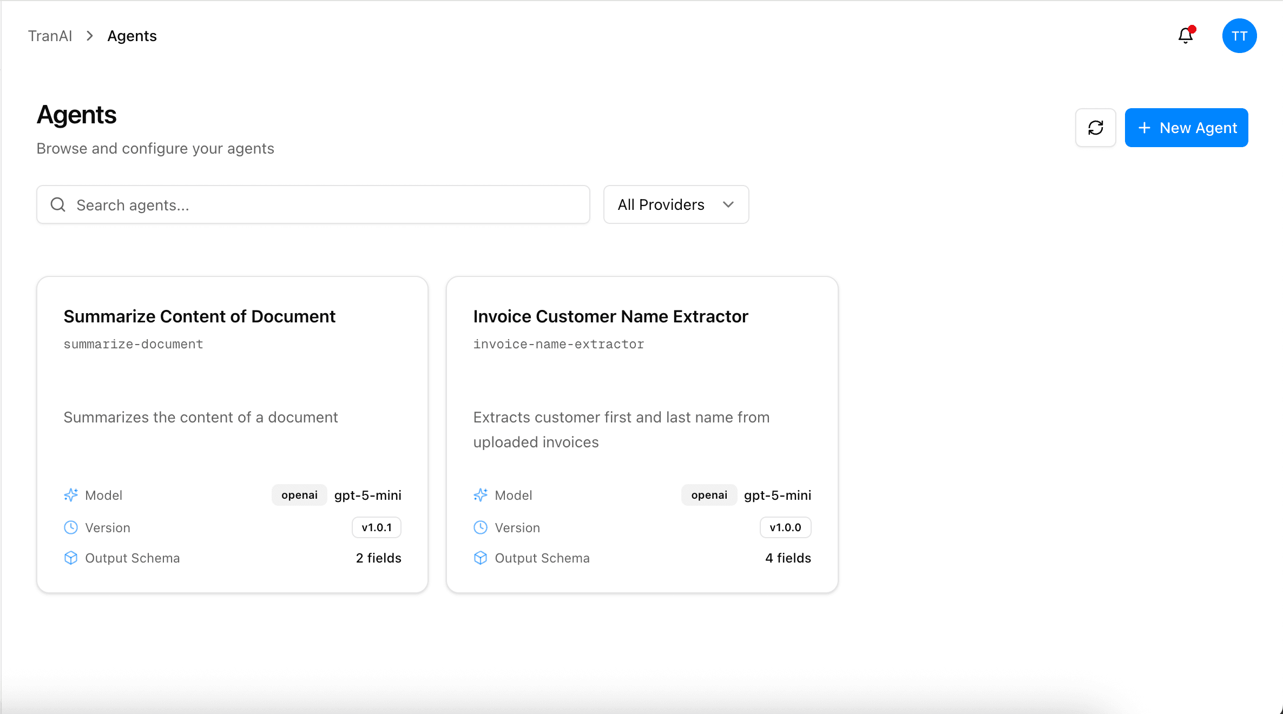Select the Agents breadcrumb item
Viewport: 1283px width, 714px height.
(x=132, y=36)
